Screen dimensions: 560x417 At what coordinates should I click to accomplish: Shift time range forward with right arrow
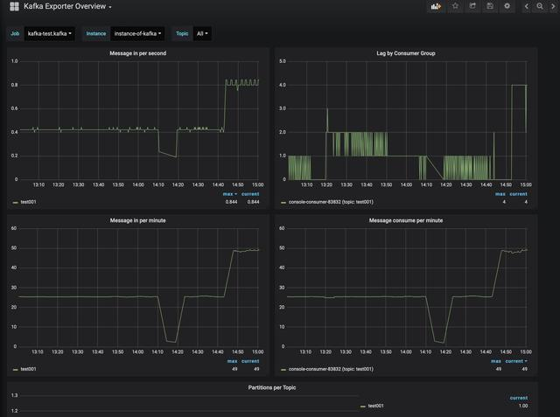click(553, 6)
